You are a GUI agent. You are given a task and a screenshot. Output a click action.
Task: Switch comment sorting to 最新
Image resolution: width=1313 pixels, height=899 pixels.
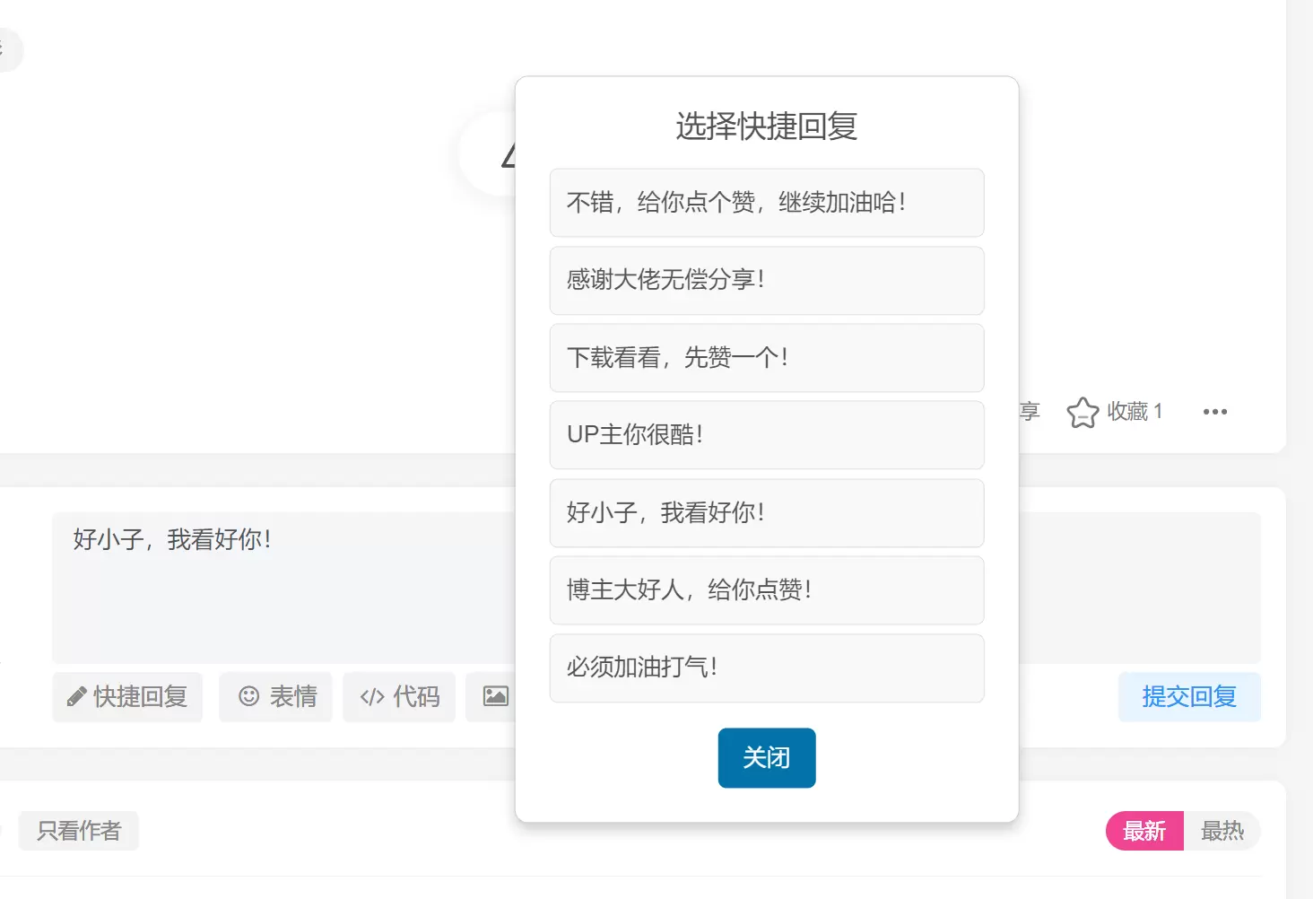click(x=1144, y=831)
